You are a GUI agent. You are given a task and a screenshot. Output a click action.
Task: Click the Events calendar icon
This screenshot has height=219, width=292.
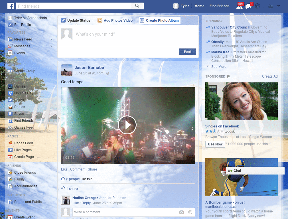(10, 53)
